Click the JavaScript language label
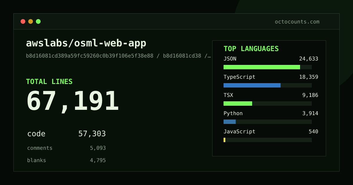This screenshot has height=185, width=353. pyautogui.click(x=239, y=132)
